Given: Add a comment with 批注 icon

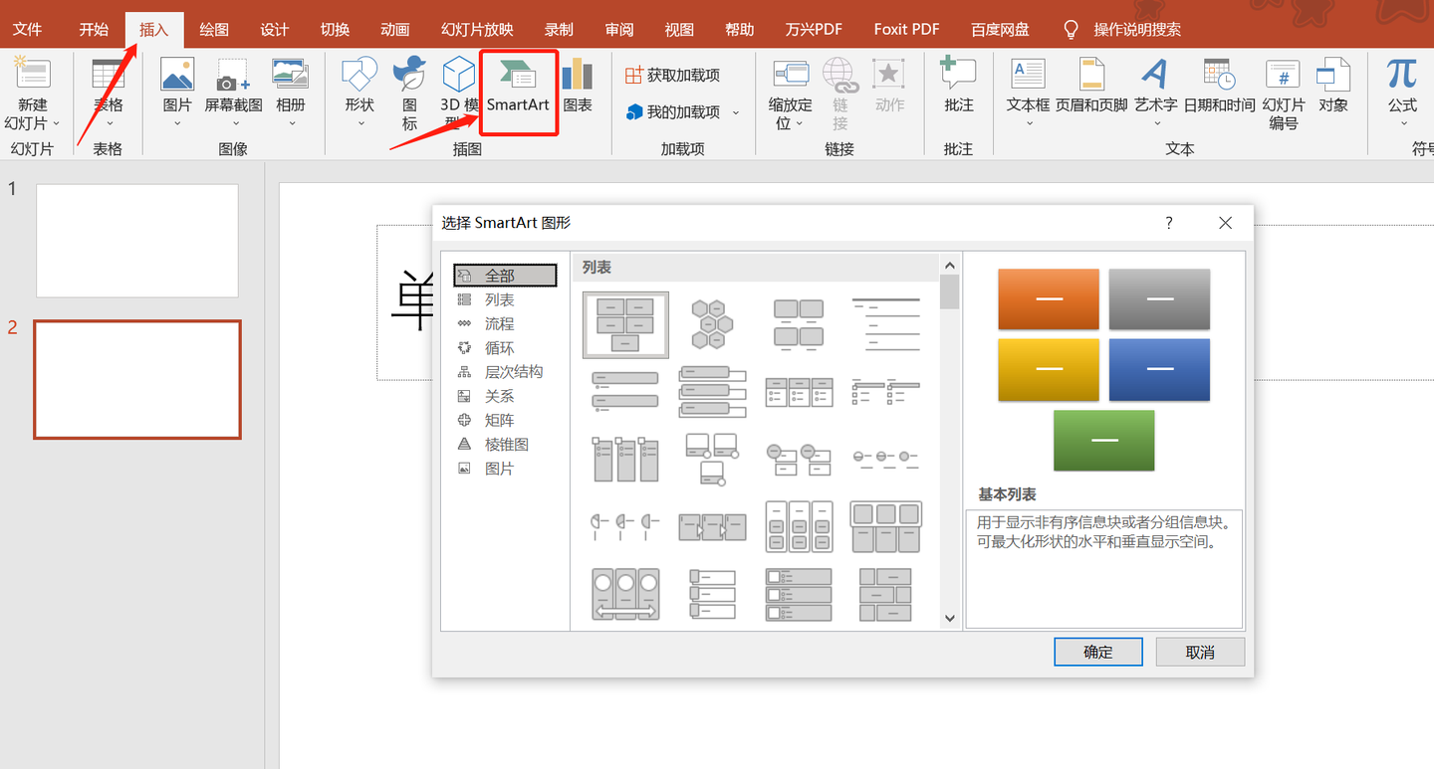Looking at the screenshot, I should point(959,74).
